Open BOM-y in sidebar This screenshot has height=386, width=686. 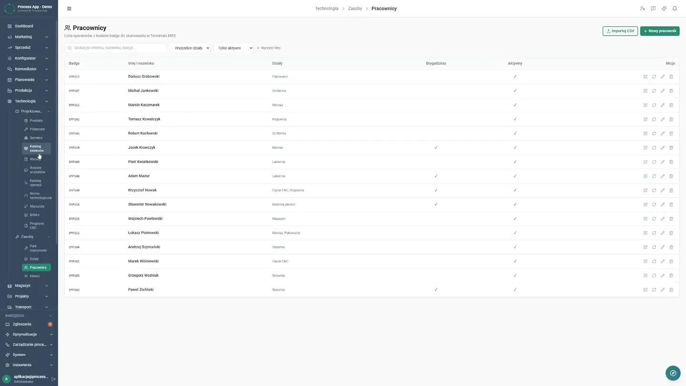click(36, 215)
